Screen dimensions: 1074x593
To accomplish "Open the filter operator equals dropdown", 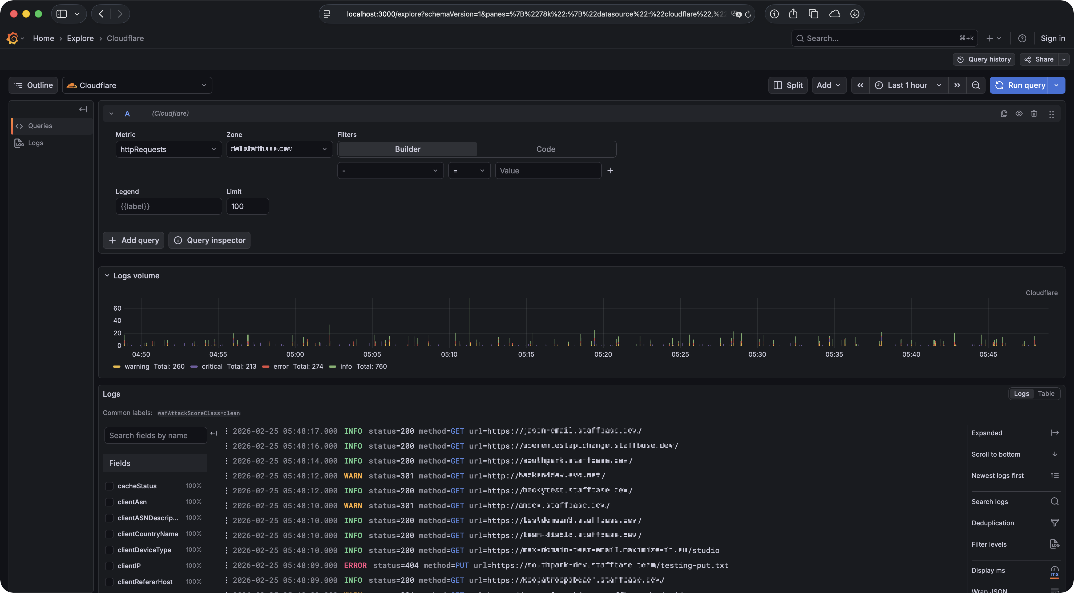I will (x=469, y=170).
